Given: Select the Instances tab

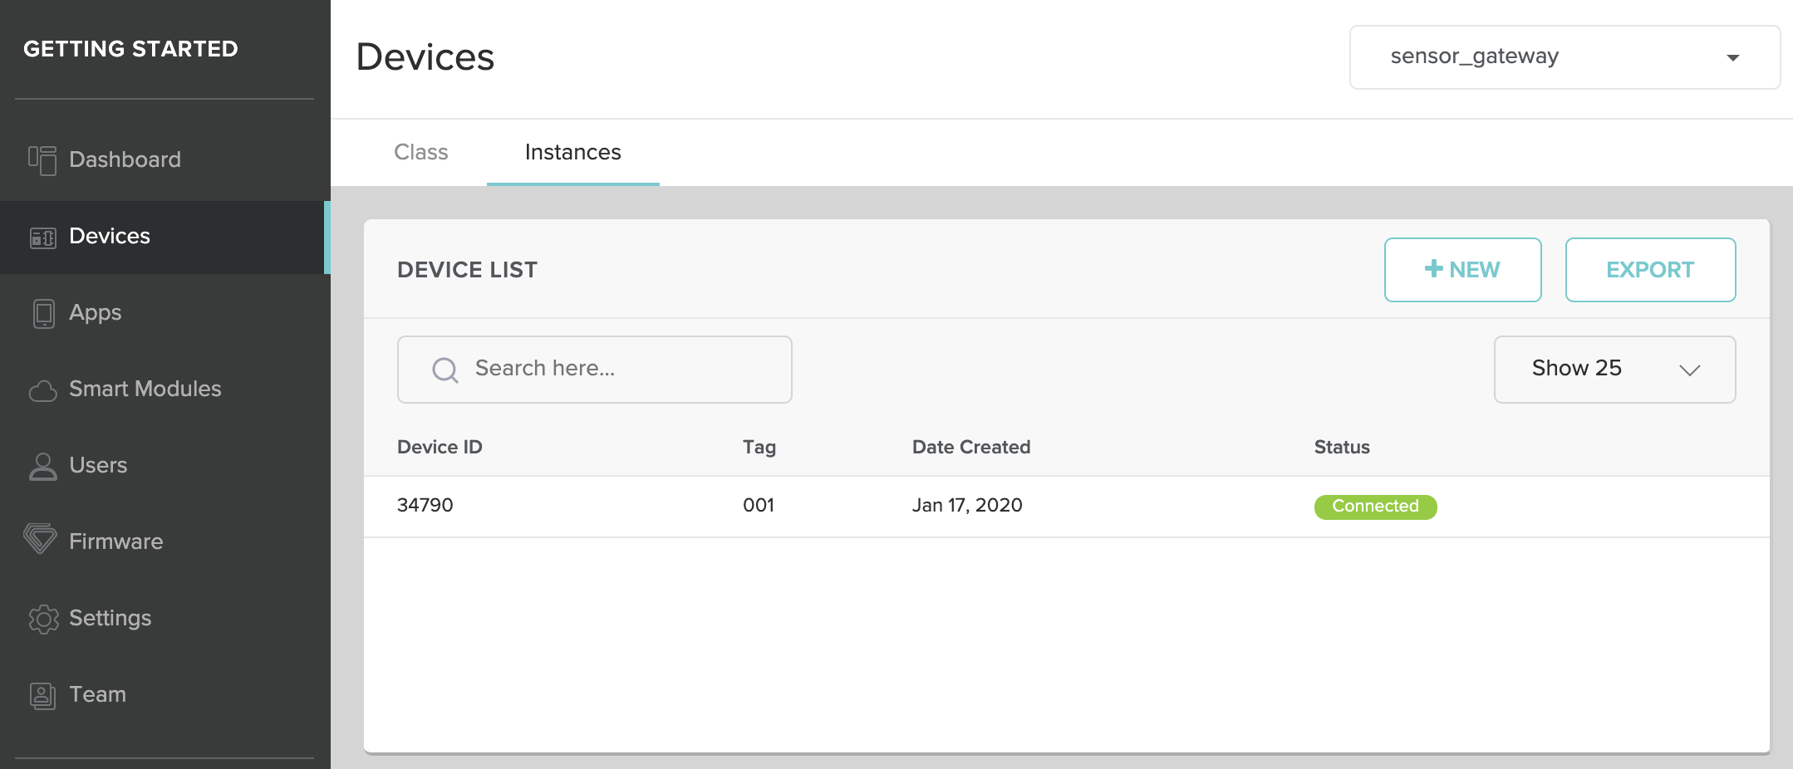Looking at the screenshot, I should click(x=572, y=152).
